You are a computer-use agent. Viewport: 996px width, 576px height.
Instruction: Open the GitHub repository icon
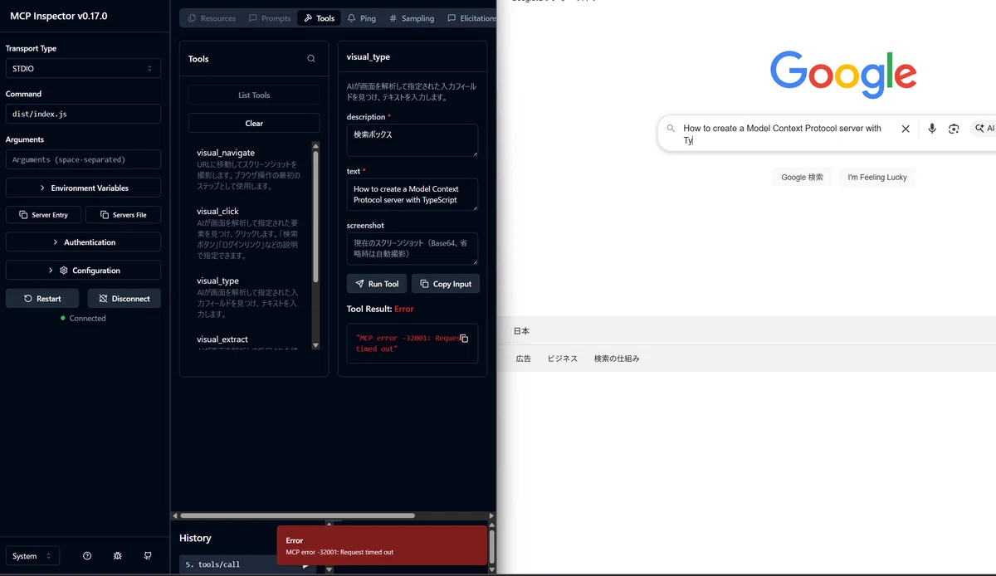pyautogui.click(x=148, y=556)
